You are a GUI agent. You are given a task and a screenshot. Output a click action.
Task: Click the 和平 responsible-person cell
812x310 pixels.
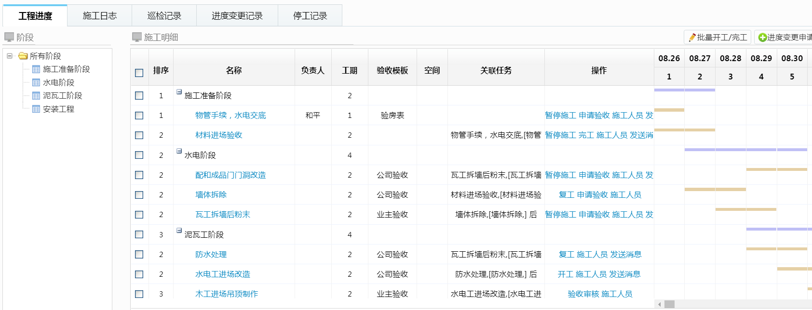click(x=313, y=115)
